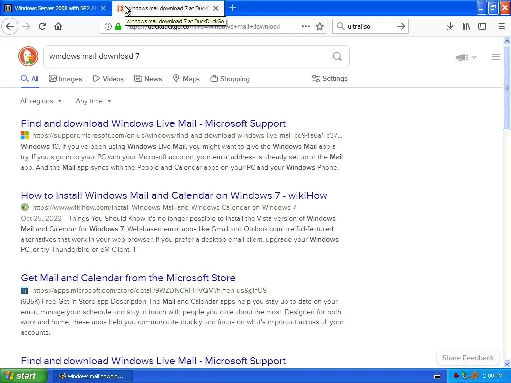Click the scrollbar up arrow
The image size is (511, 383).
pos(507,41)
